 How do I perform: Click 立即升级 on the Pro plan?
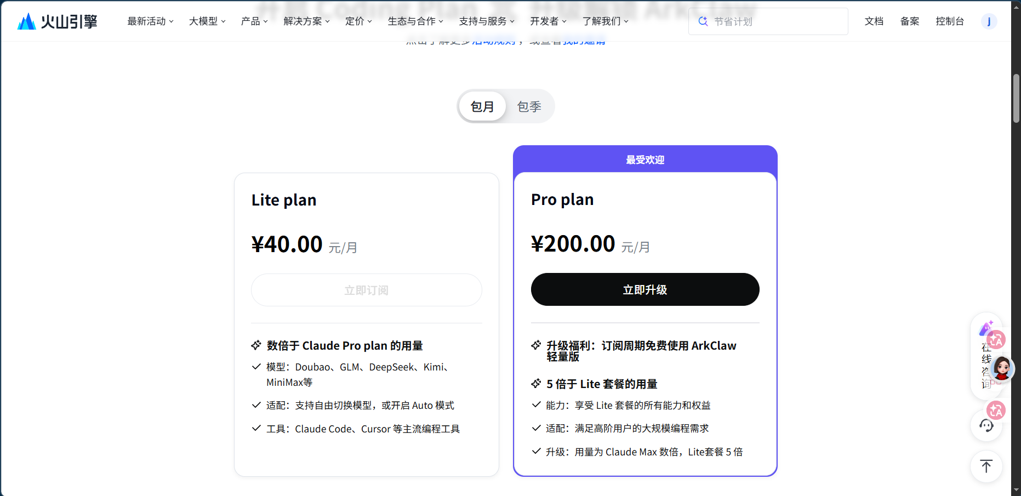click(x=645, y=289)
